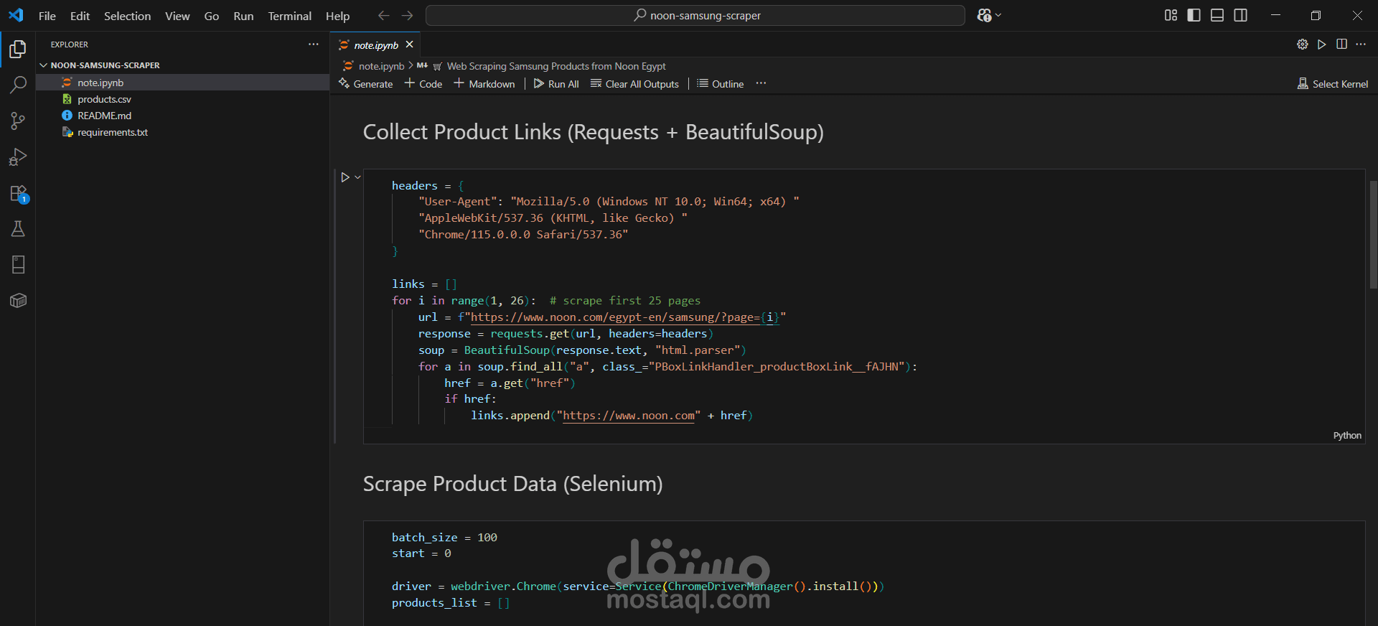Open the Copilot chat icon
1378x626 pixels.
[984, 15]
